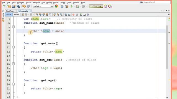Viewport: 177px width, 99px height.
Task: Click the New File toolbar icon
Action: (x=5, y=6)
